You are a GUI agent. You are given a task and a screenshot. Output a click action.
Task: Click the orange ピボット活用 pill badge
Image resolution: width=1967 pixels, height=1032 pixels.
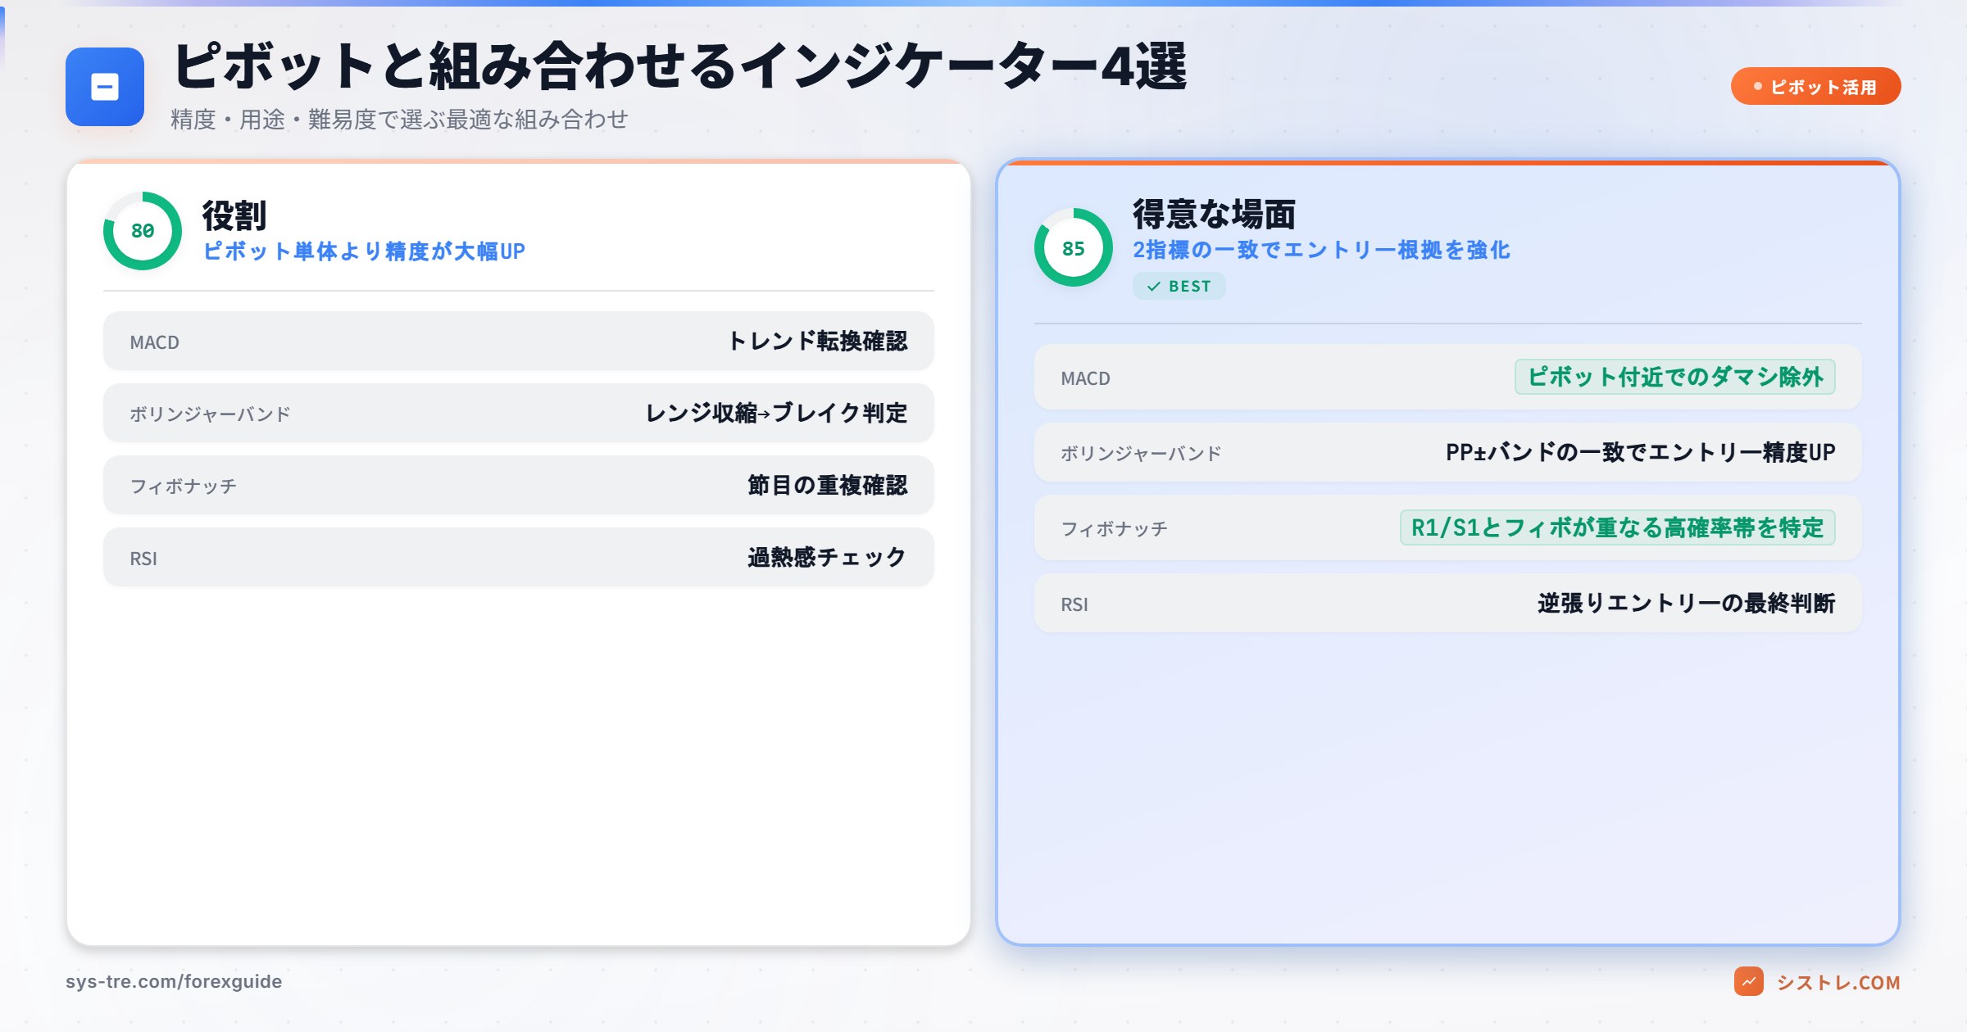[x=1815, y=86]
